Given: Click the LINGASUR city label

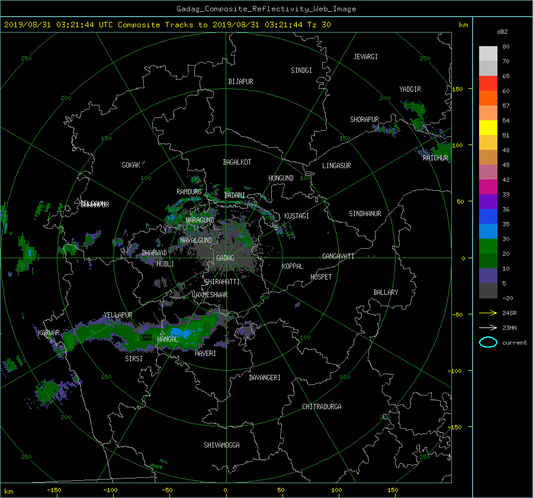Looking at the screenshot, I should coord(336,166).
